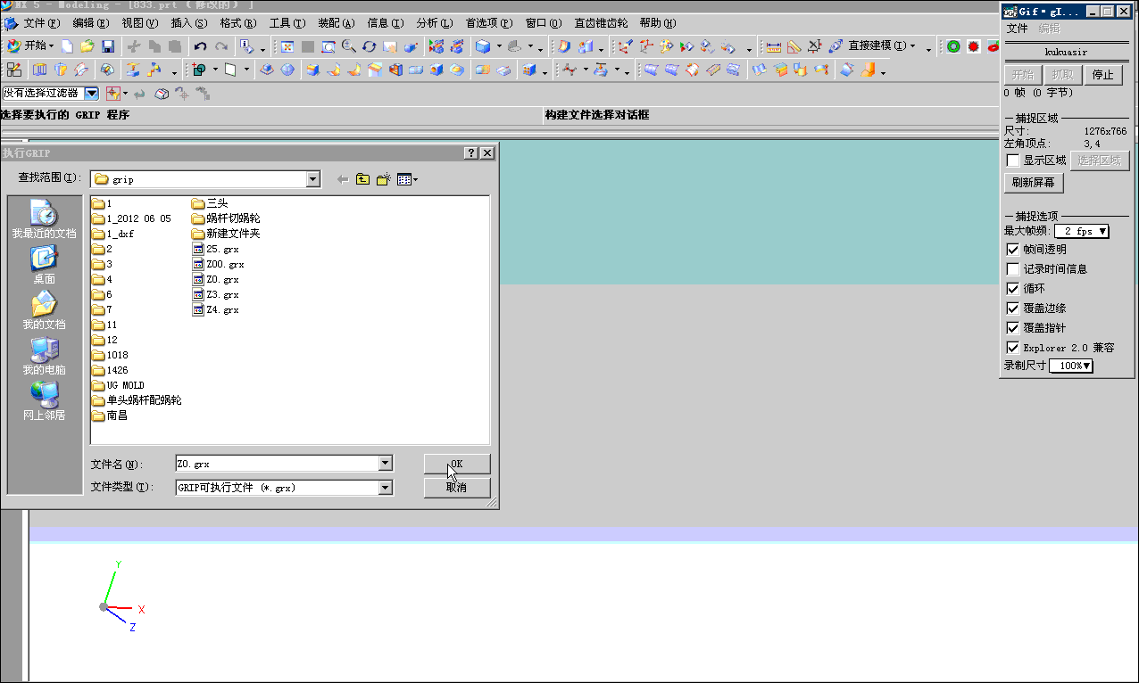The height and width of the screenshot is (683, 1139).
Task: Toggle the 覆盖边缘 checkbox
Action: 1013,309
